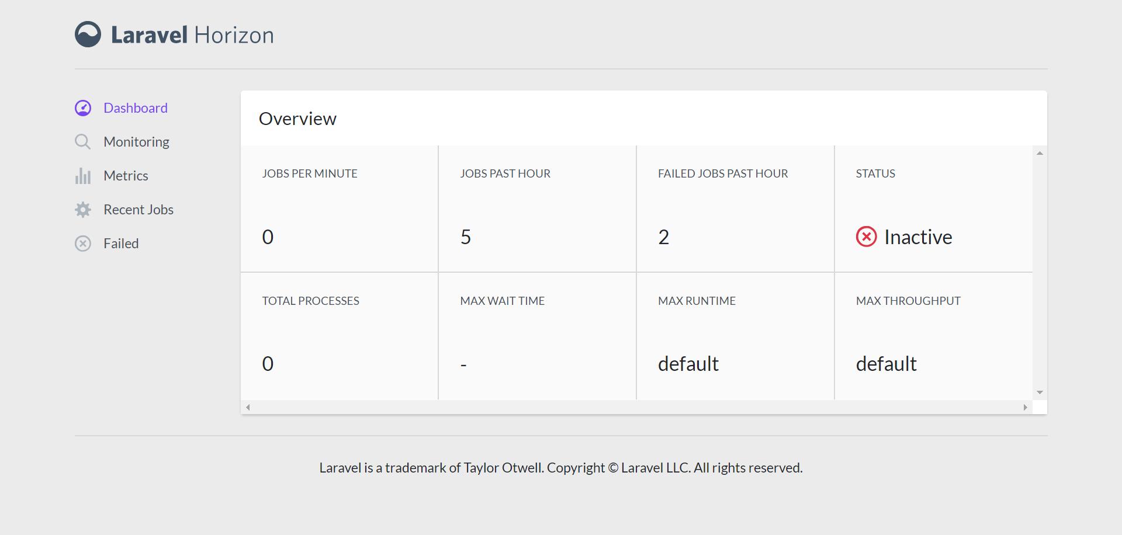Click the Dashboard gauge icon
This screenshot has height=535, width=1122.
[x=83, y=108]
